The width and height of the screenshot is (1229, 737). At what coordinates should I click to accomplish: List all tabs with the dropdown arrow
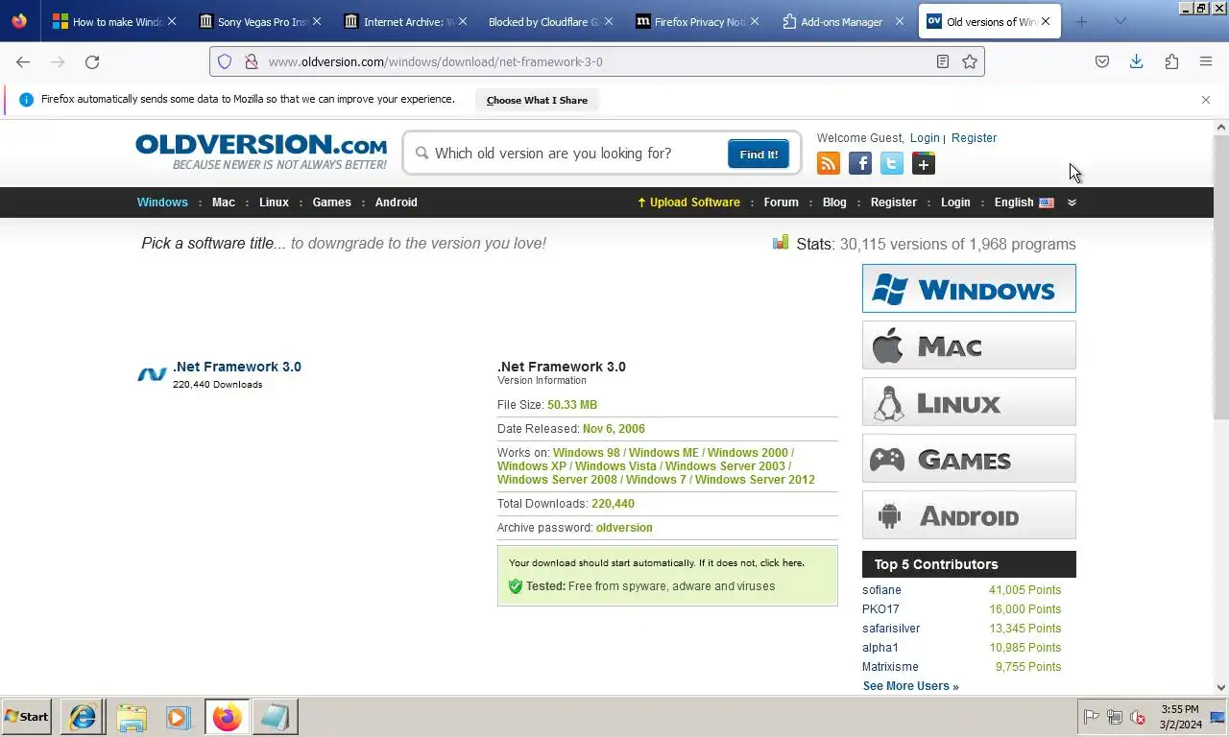pyautogui.click(x=1121, y=21)
